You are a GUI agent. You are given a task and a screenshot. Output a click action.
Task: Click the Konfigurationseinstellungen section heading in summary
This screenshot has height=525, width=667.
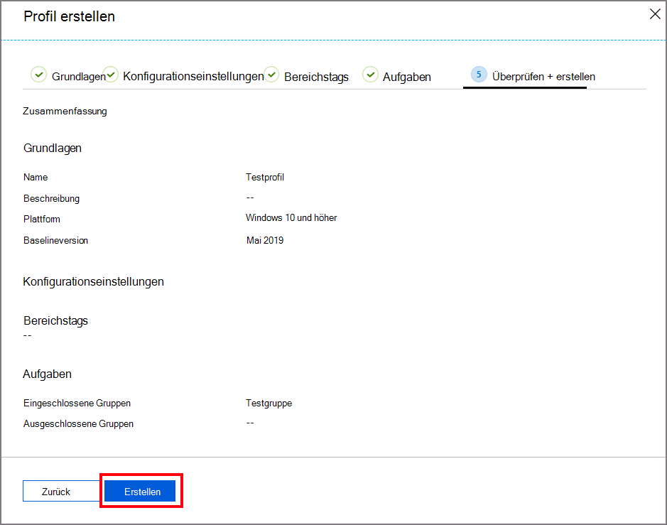(x=93, y=281)
